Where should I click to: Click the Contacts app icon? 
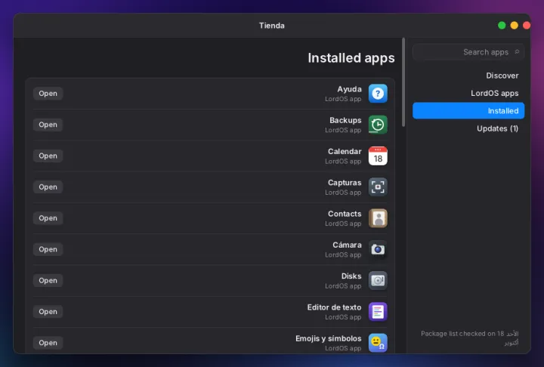click(x=378, y=218)
